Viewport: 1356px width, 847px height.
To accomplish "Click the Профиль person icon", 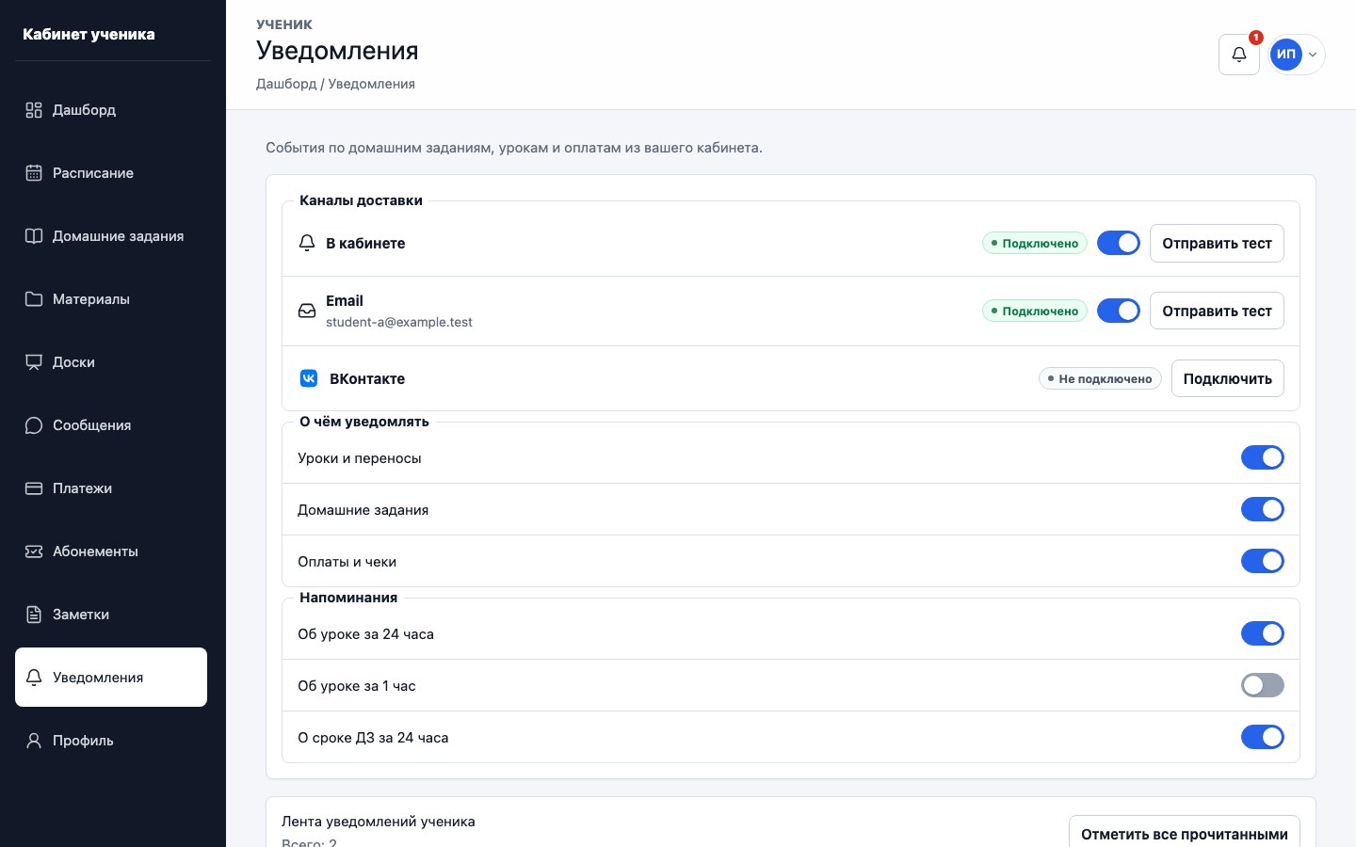I will point(34,741).
